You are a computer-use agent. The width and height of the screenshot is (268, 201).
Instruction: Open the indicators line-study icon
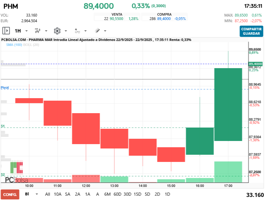coord(77,31)
